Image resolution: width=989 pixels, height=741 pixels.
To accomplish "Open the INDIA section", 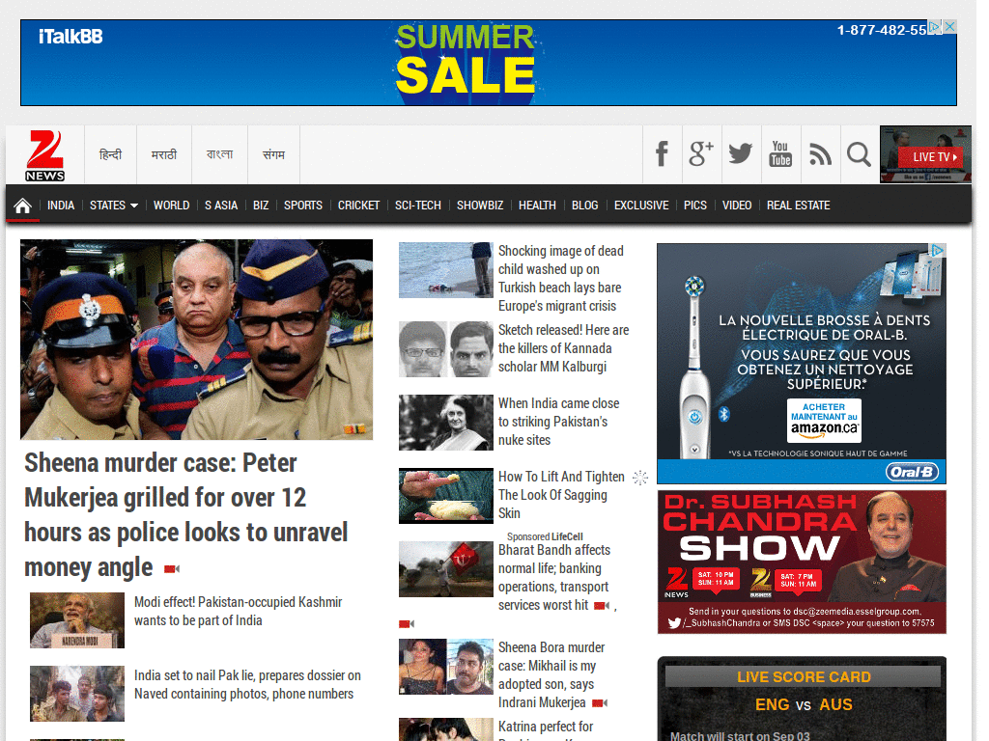I will click(x=61, y=206).
